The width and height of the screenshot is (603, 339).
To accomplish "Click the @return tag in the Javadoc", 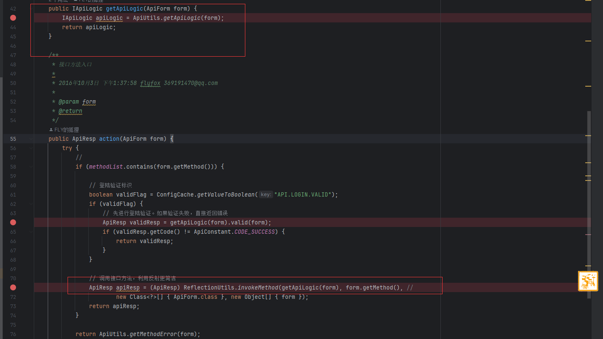I will point(70,111).
